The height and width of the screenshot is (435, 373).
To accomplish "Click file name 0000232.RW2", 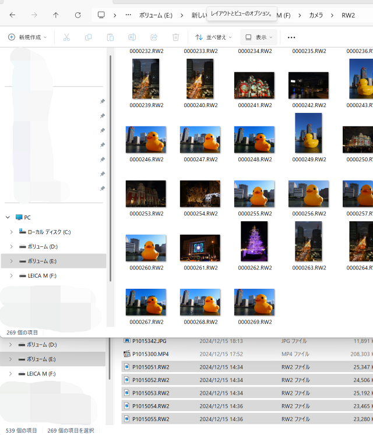I will point(146,51).
